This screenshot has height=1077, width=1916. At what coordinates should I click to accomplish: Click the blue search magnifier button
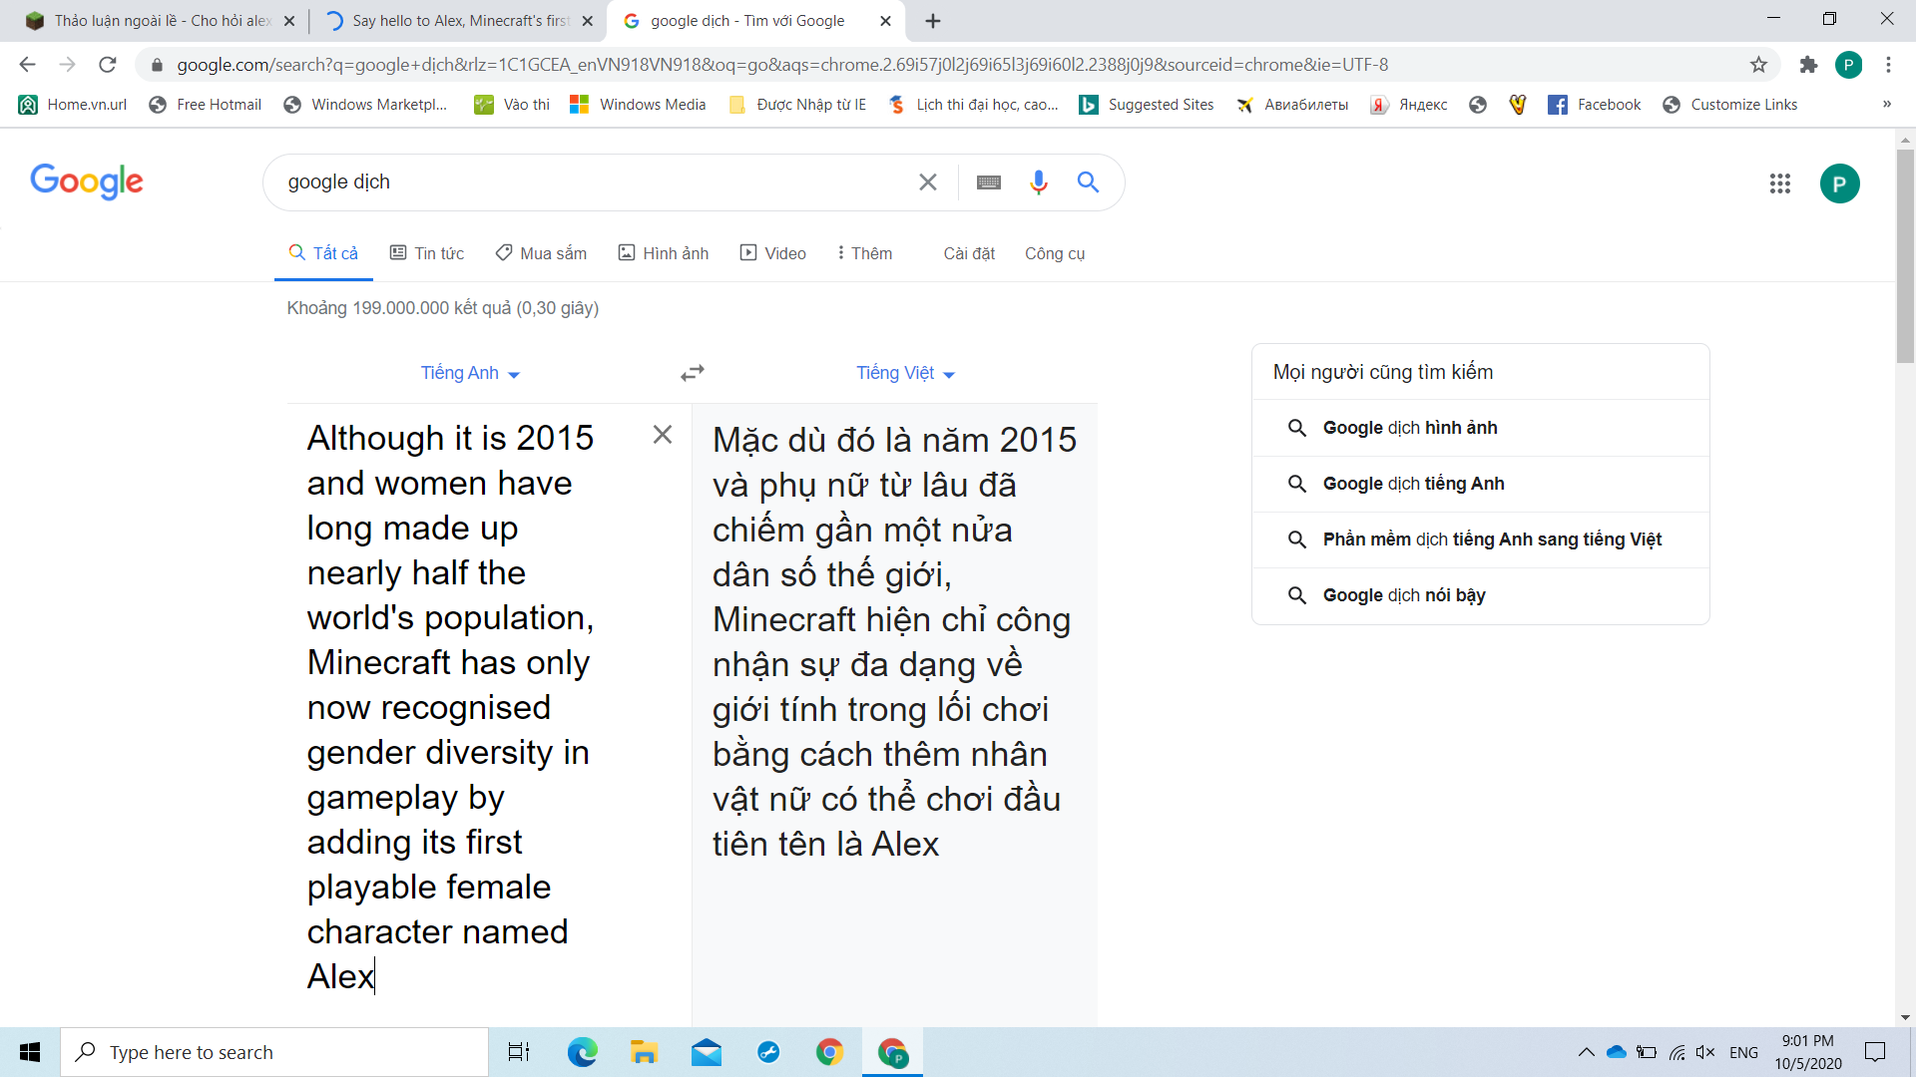coord(1088,182)
